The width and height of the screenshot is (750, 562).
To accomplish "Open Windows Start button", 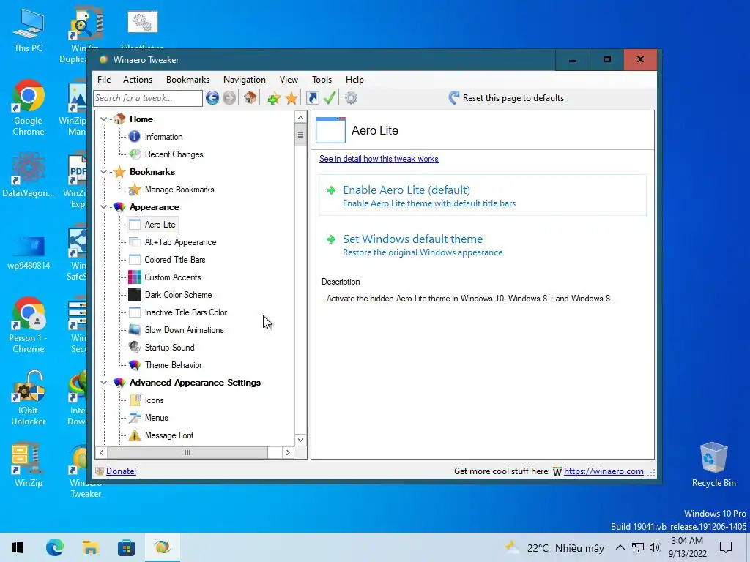I will (18, 547).
